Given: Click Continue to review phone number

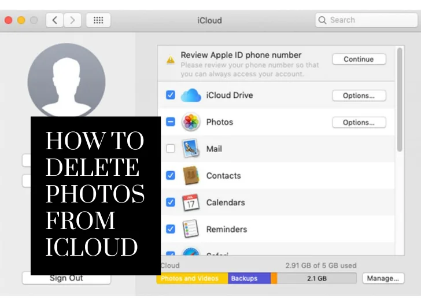Looking at the screenshot, I should [359, 59].
